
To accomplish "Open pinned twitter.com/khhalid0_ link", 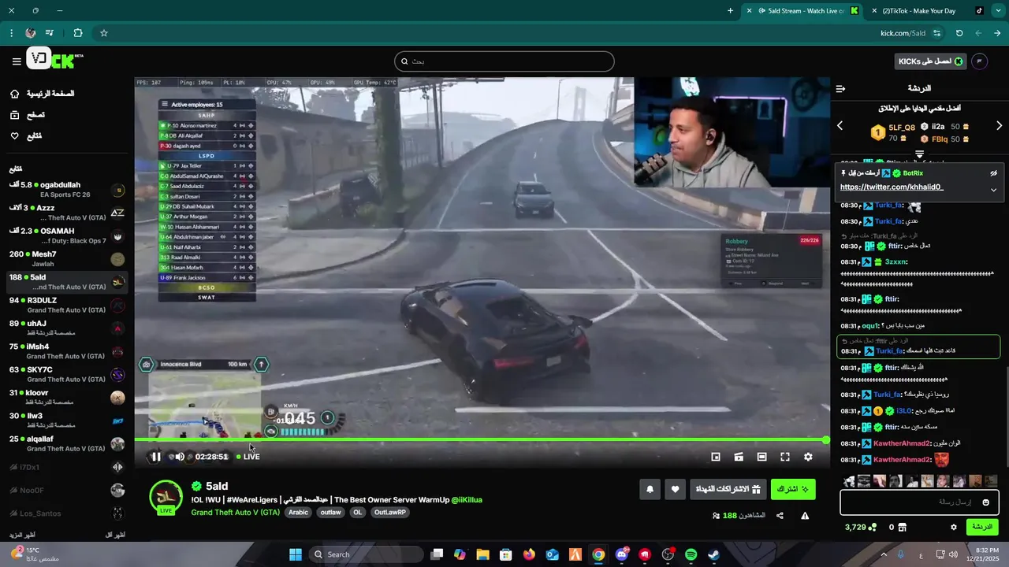I will point(892,187).
